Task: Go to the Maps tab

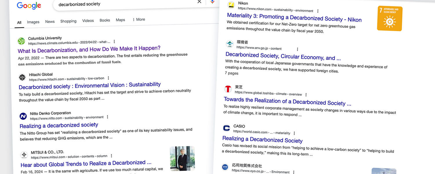Action: (x=120, y=20)
